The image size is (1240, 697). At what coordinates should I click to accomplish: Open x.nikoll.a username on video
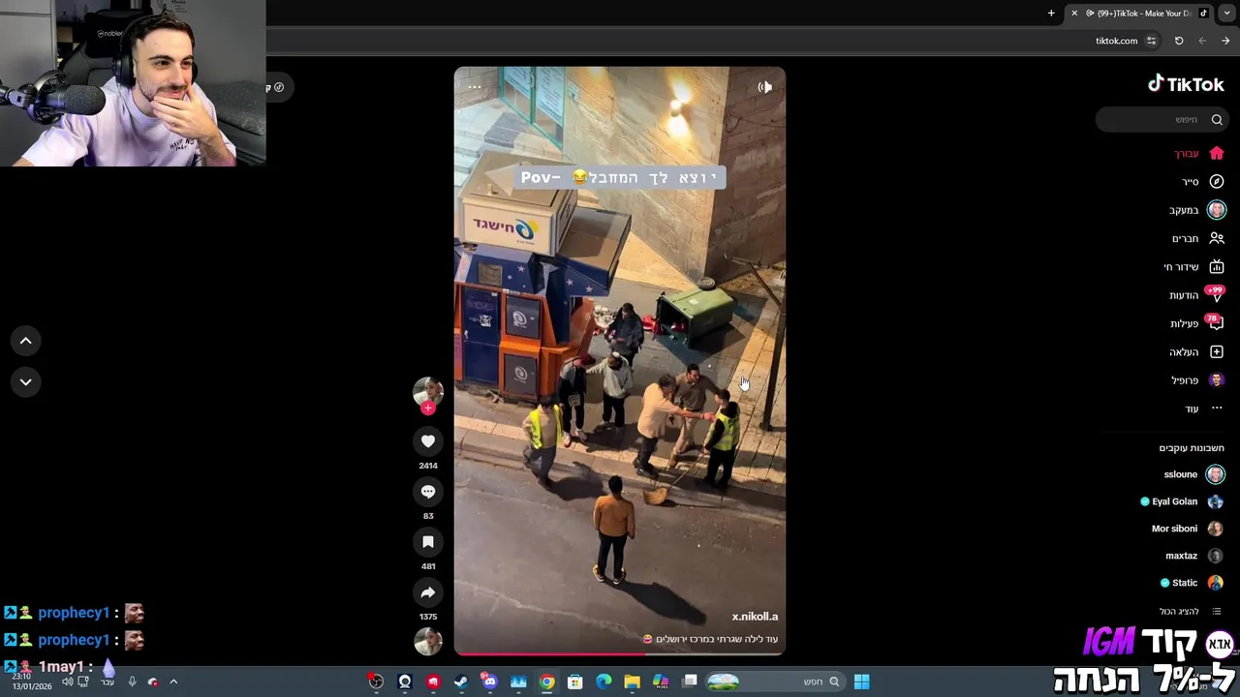[755, 617]
